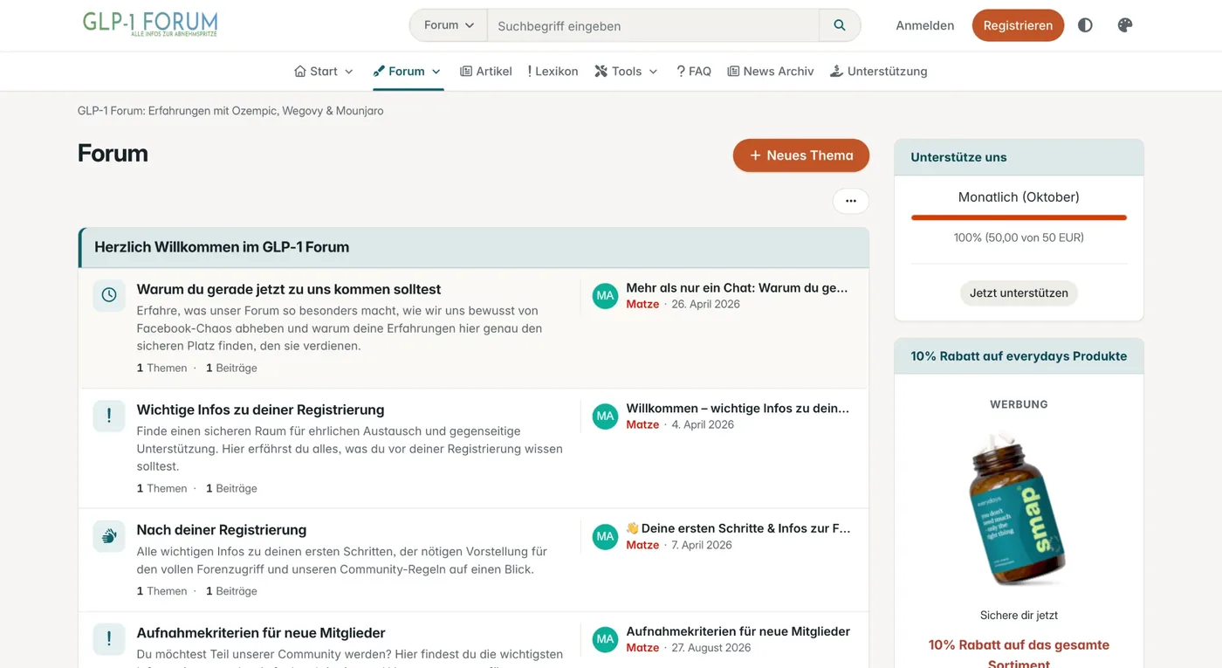Open the three-dots more options button

851,201
